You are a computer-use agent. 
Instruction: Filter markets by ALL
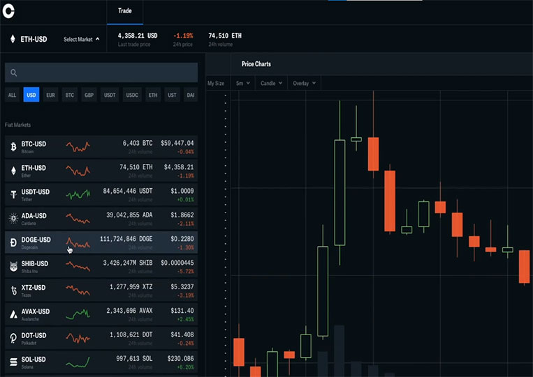[x=13, y=95]
